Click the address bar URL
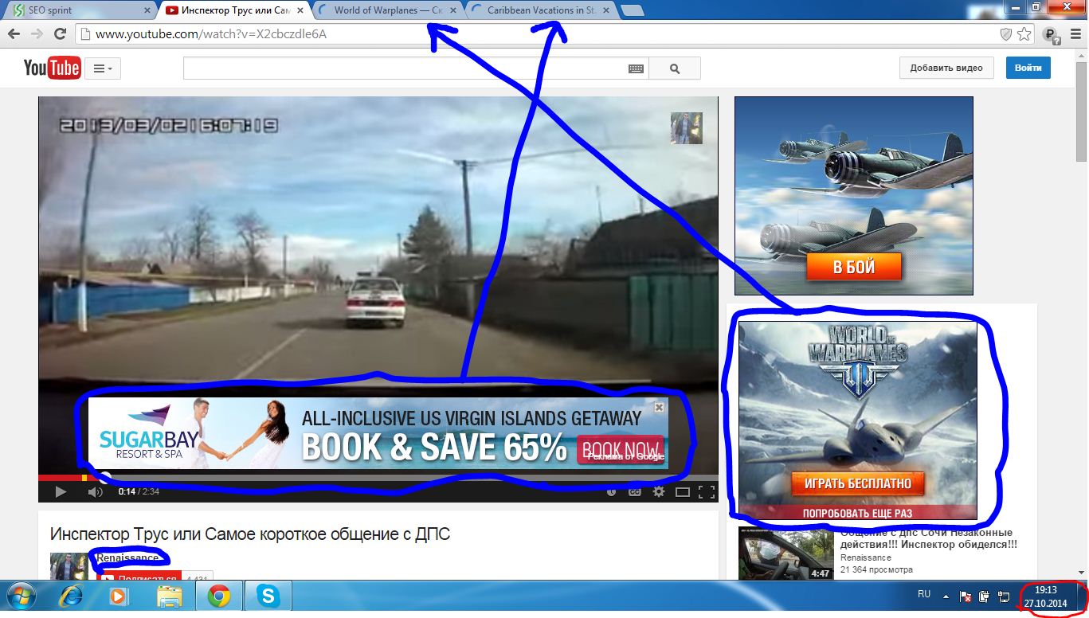The width and height of the screenshot is (1089, 618). [211, 34]
